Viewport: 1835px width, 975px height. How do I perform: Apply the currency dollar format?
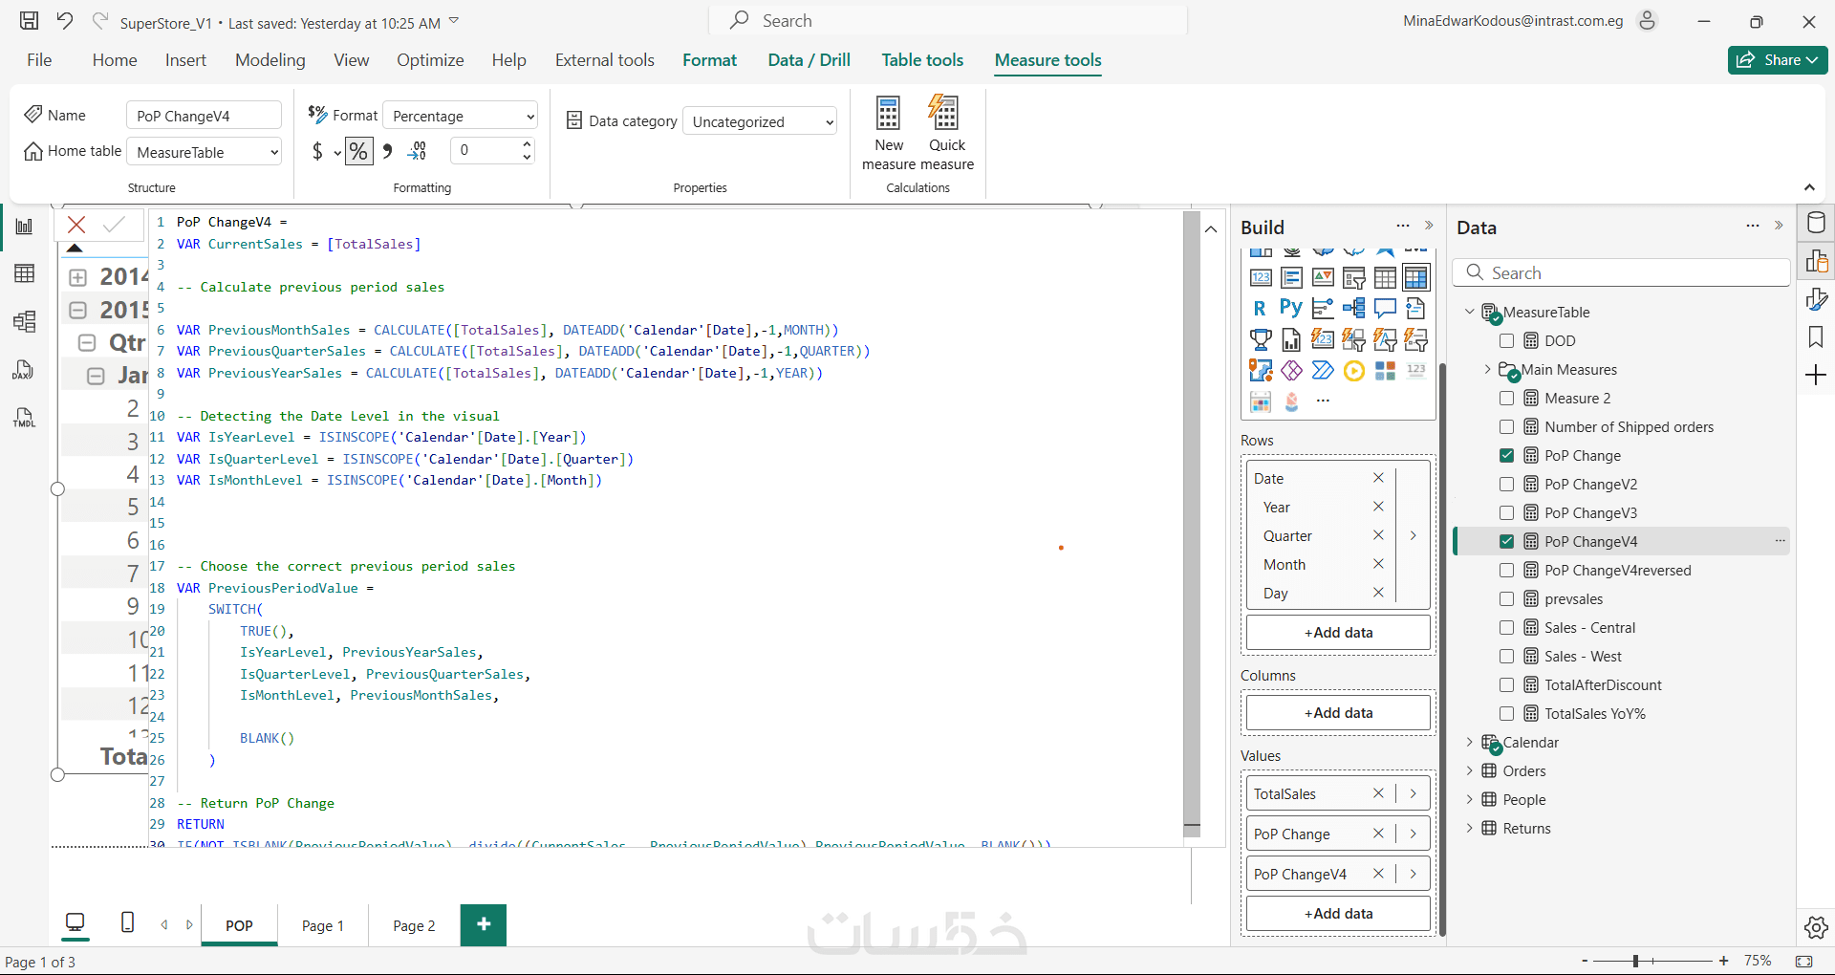pos(317,151)
